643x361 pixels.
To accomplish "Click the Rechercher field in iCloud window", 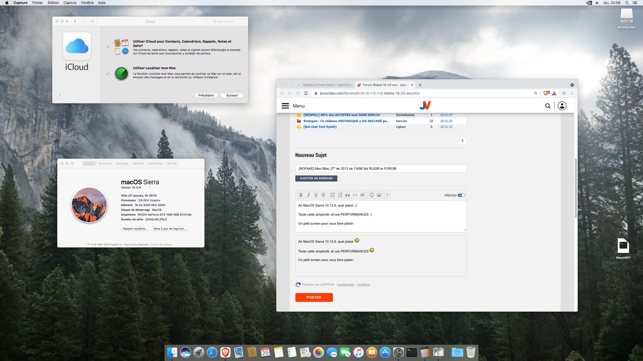I will click(x=226, y=21).
